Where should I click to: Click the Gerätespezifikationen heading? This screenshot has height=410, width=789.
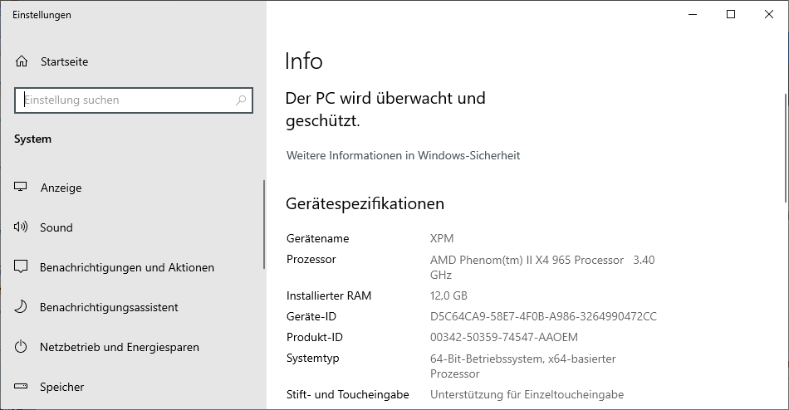click(365, 203)
